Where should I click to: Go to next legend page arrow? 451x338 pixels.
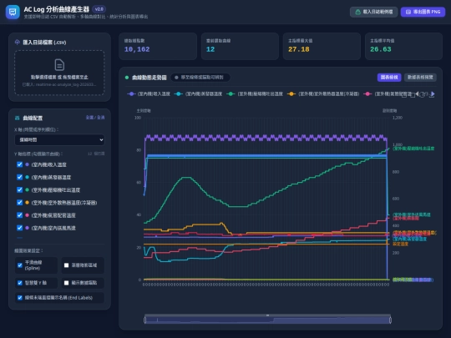[433, 93]
